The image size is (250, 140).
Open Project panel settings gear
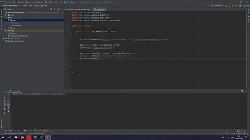(59, 9)
